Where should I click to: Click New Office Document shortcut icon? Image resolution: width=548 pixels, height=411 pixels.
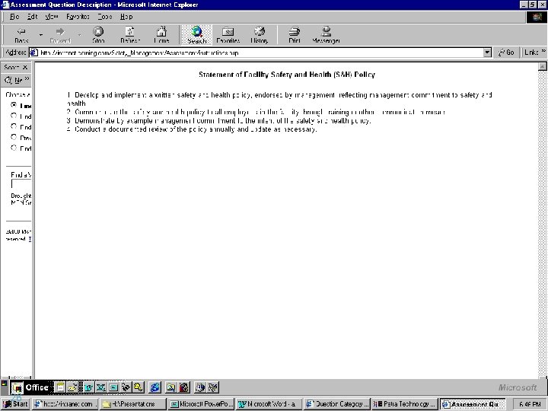tap(60, 387)
